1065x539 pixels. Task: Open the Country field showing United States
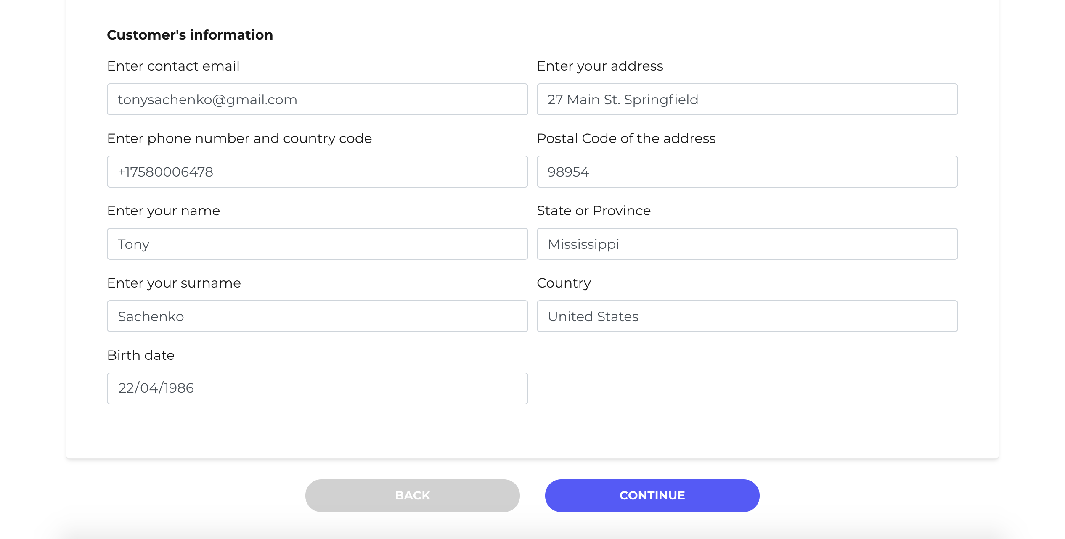(x=747, y=316)
